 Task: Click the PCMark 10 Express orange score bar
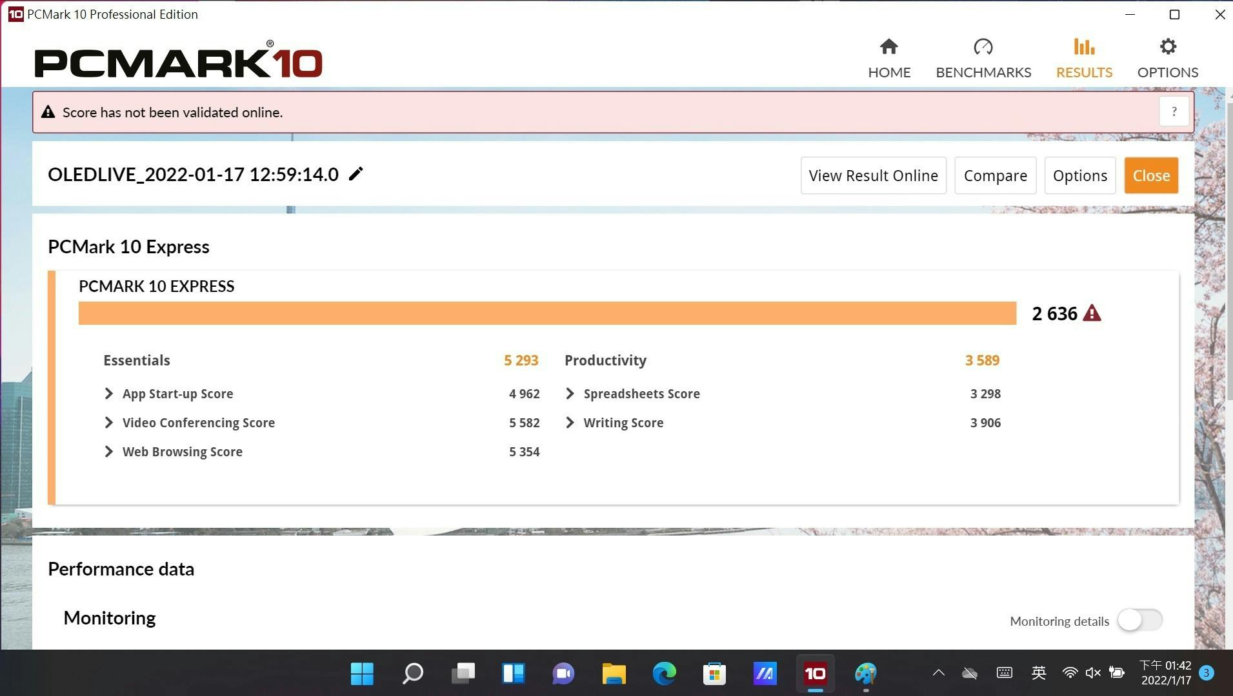pos(547,313)
